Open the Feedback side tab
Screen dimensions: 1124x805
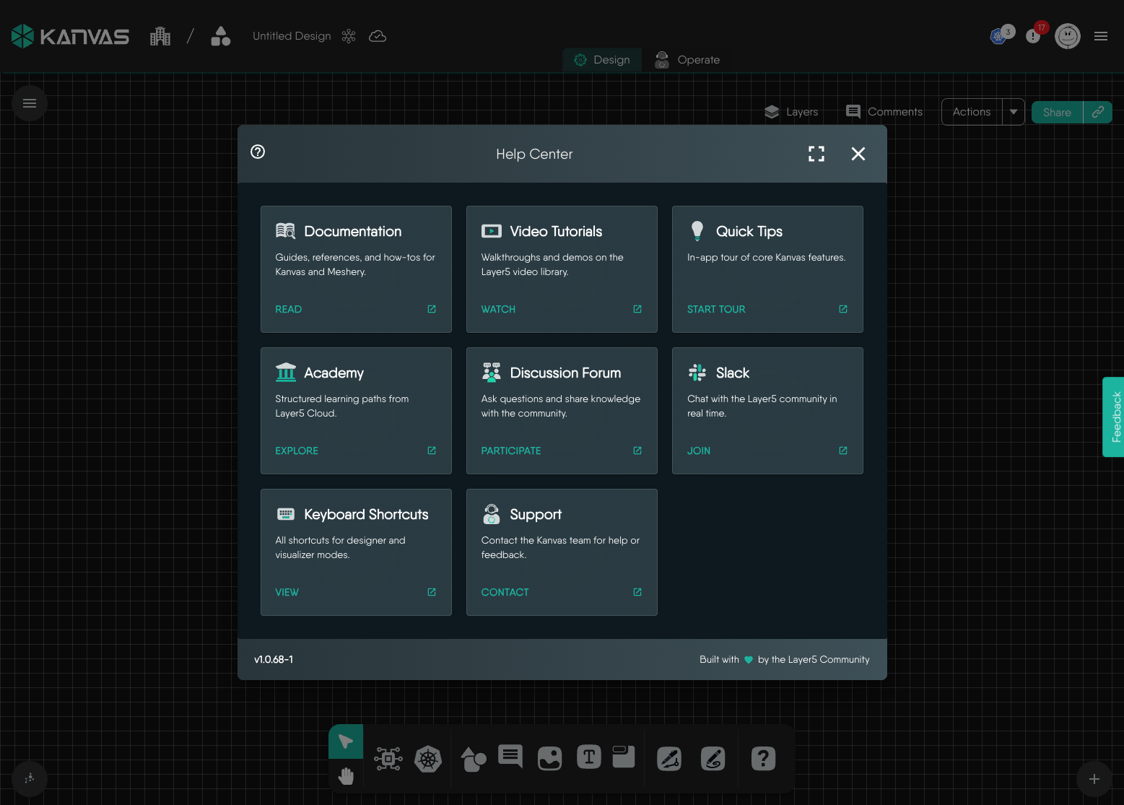(1114, 417)
